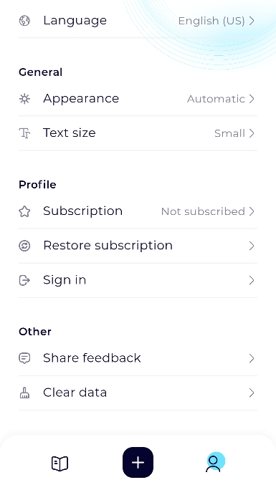Click the sun icon for Appearance
This screenshot has height=490, width=276.
coord(24,99)
